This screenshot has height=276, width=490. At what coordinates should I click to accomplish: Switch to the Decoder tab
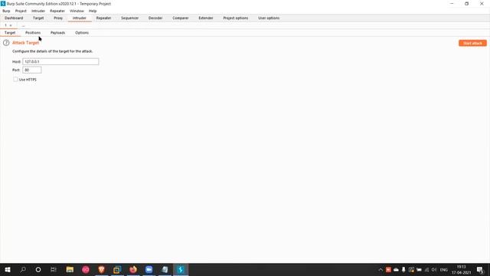155,18
